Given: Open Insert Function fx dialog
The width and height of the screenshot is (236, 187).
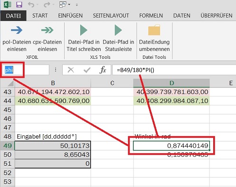Looking at the screenshot, I should (103, 70).
